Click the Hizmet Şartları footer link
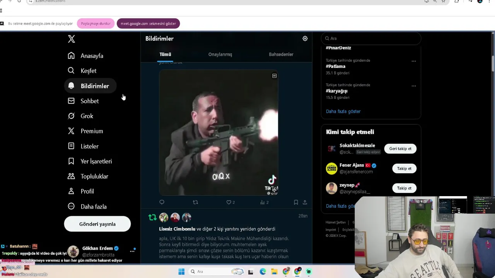This screenshot has height=278, width=495. (x=335, y=222)
